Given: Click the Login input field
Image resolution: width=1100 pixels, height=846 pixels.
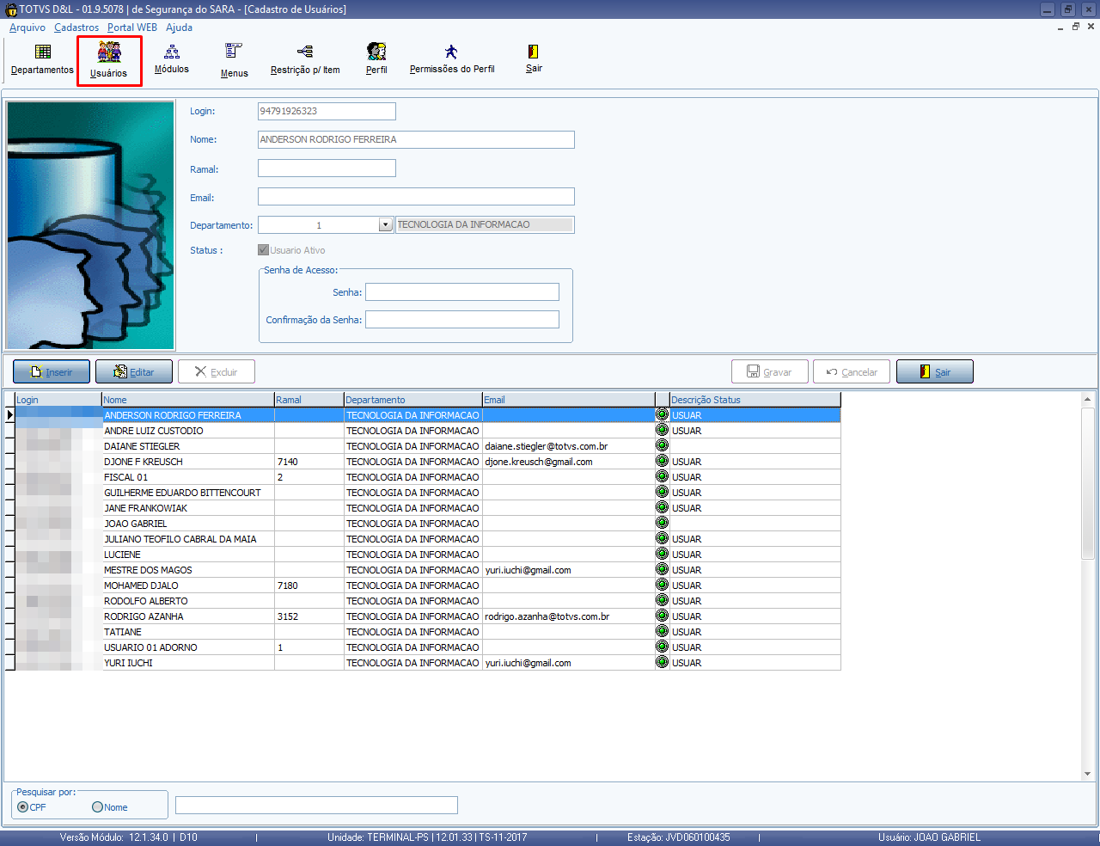Looking at the screenshot, I should click(327, 111).
